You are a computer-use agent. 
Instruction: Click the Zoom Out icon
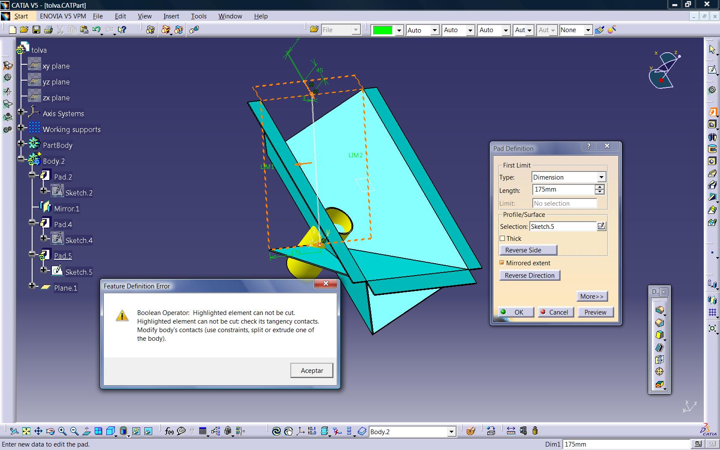tap(74, 431)
